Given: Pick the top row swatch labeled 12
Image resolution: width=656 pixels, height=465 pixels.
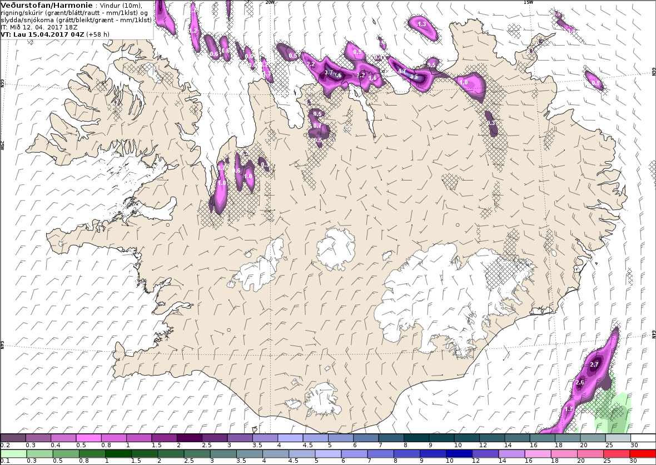Looking at the screenshot, I should click(x=492, y=438).
